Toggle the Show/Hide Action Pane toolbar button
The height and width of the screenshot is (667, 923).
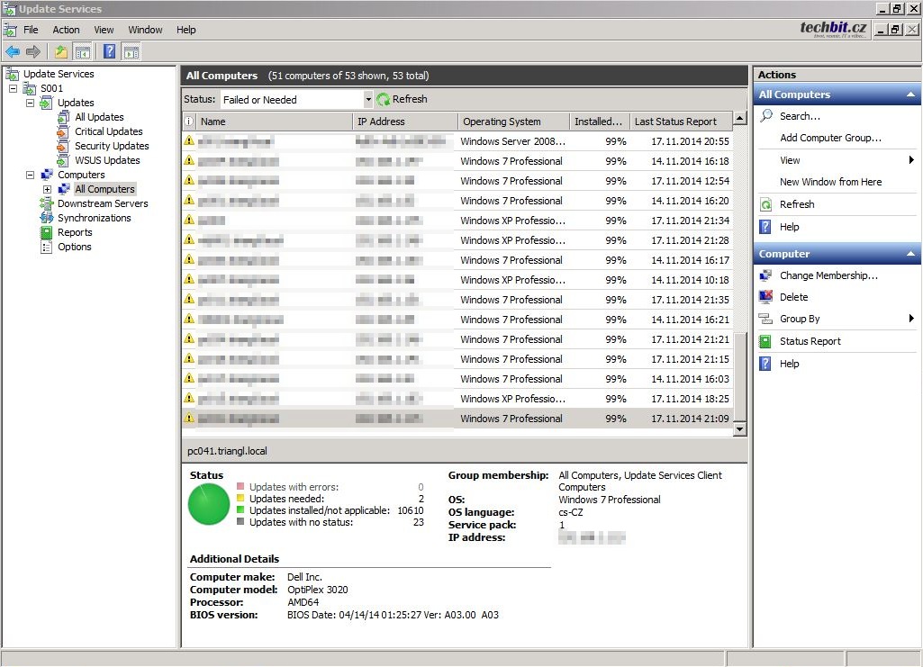point(131,52)
